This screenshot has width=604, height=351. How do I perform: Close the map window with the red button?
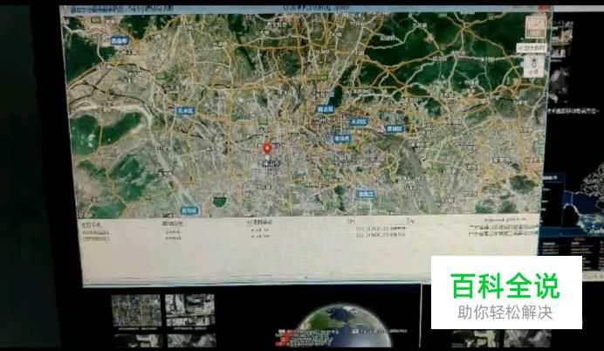coord(545,8)
